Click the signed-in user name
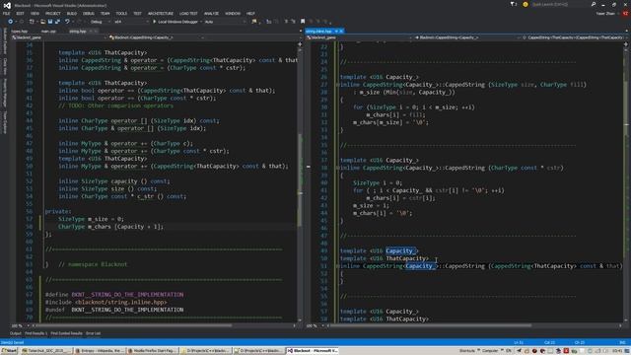Viewport: 631px width, 355px height. point(604,13)
